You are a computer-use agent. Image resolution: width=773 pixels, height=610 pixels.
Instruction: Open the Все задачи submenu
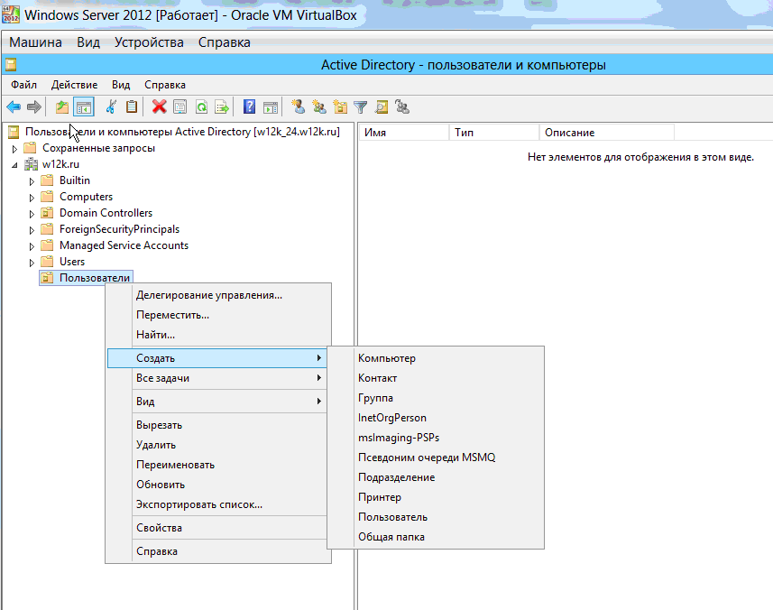click(216, 378)
